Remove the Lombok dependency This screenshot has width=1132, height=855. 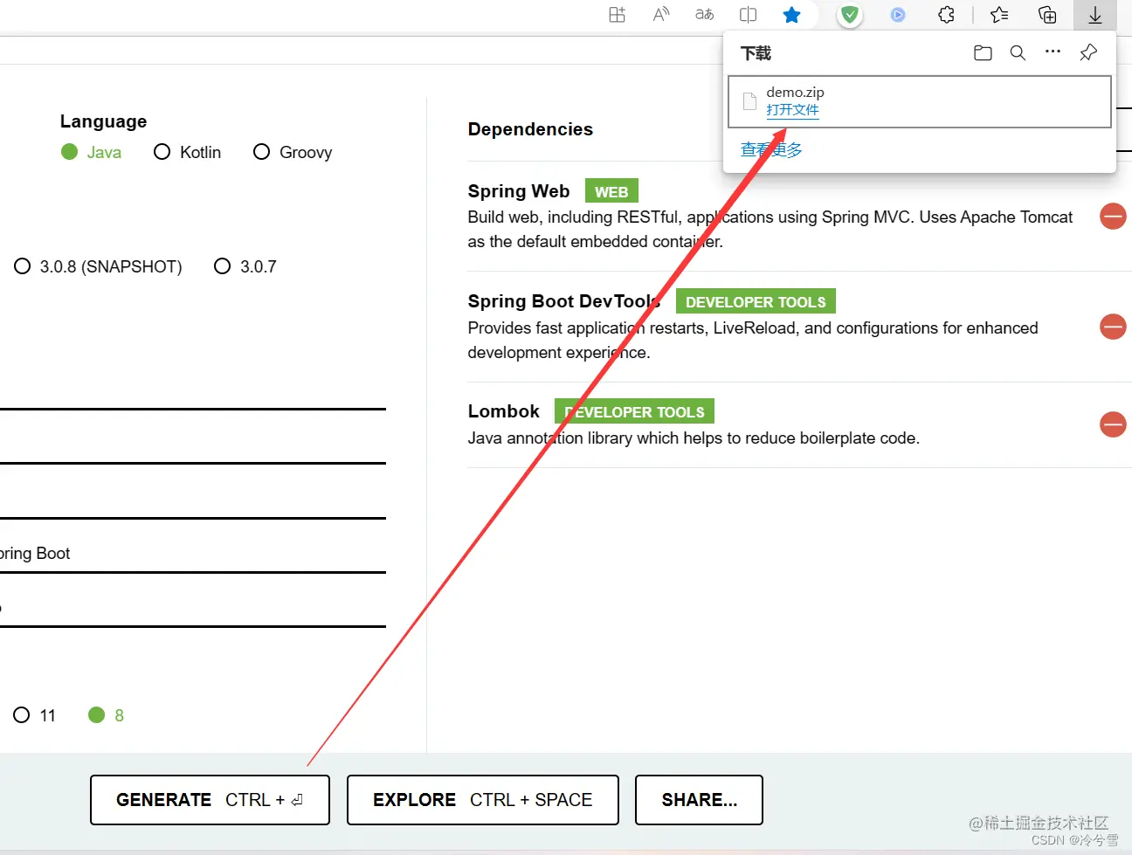(x=1113, y=424)
